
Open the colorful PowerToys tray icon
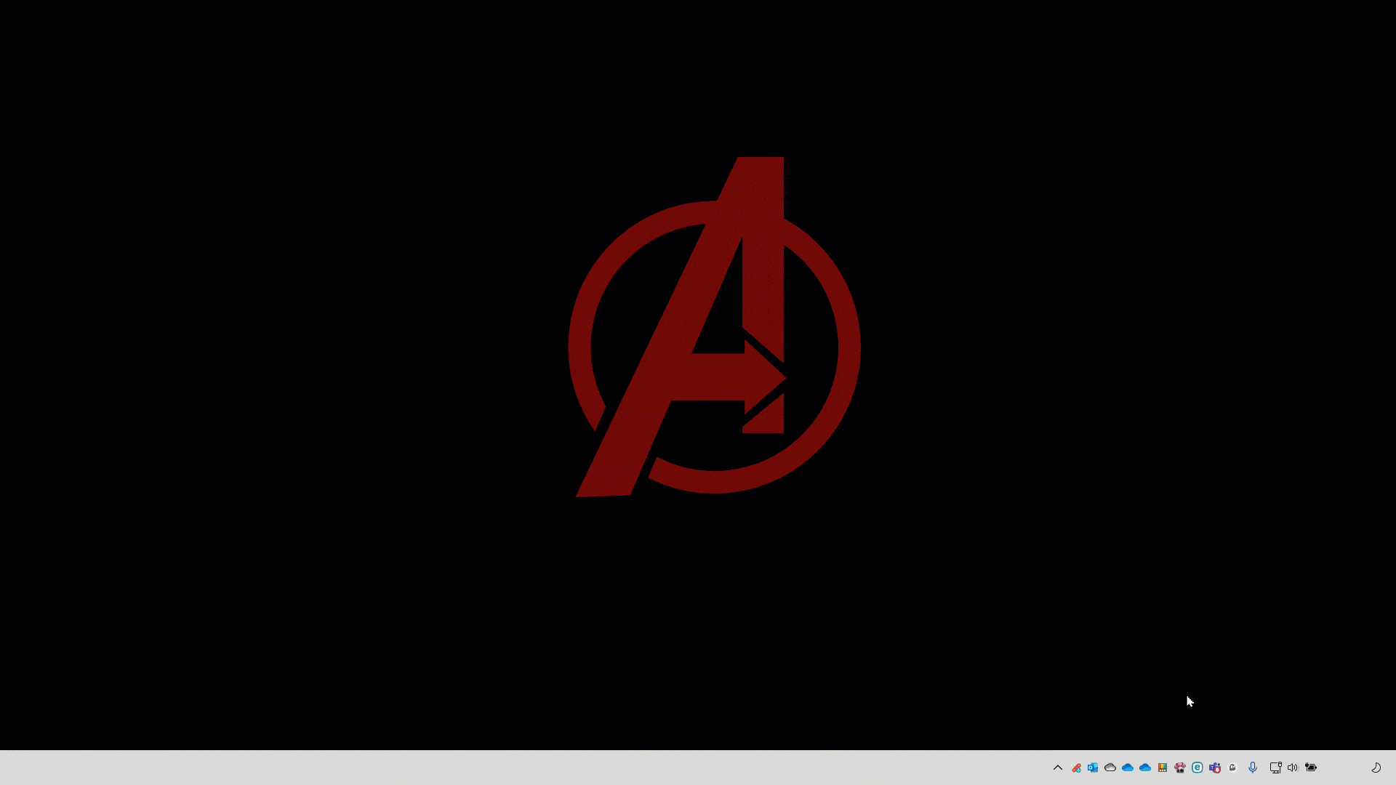point(1163,768)
